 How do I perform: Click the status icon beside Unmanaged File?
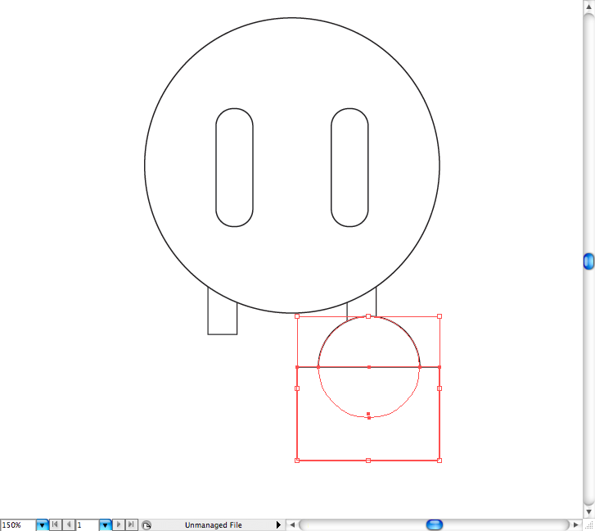(146, 524)
